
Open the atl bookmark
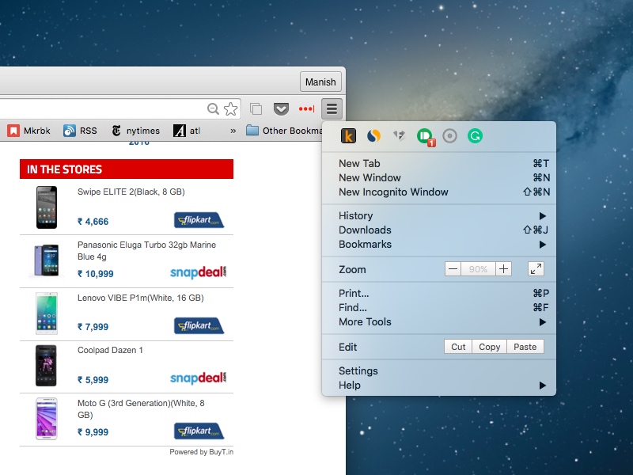coord(187,131)
